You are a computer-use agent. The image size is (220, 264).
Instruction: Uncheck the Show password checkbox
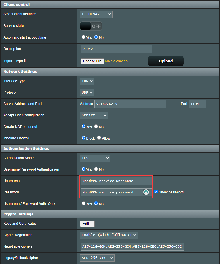click(156, 192)
